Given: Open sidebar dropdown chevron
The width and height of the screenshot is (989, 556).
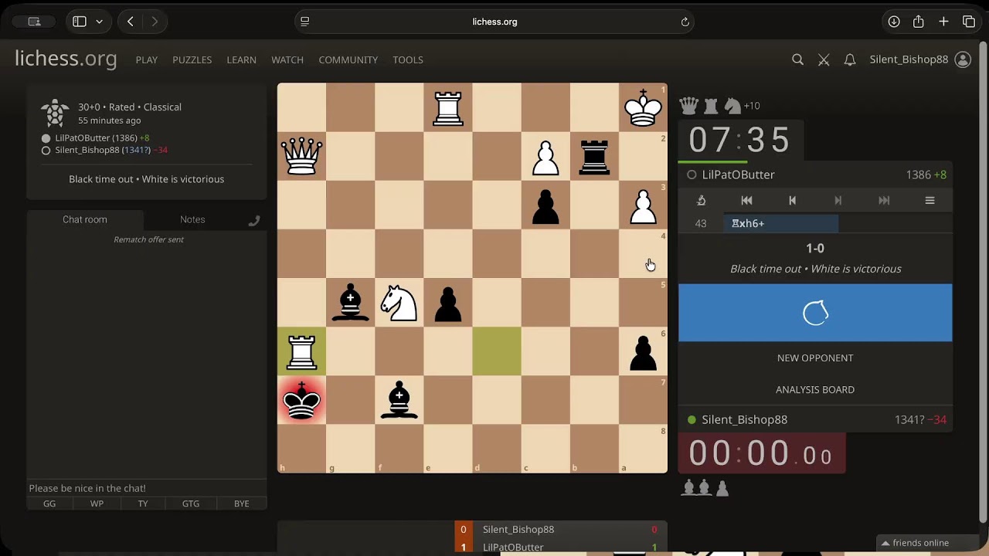Looking at the screenshot, I should (x=99, y=22).
